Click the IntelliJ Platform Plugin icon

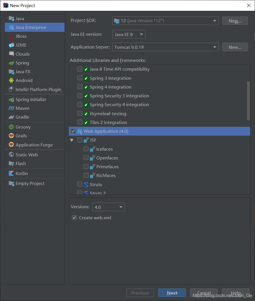pyautogui.click(x=11, y=89)
